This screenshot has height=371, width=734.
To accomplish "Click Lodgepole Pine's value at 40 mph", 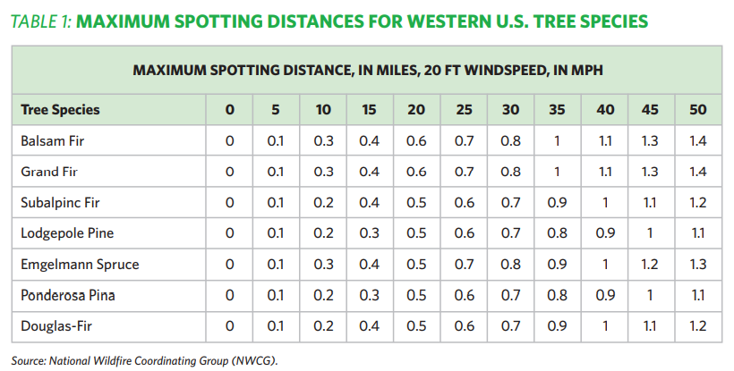I will (604, 233).
